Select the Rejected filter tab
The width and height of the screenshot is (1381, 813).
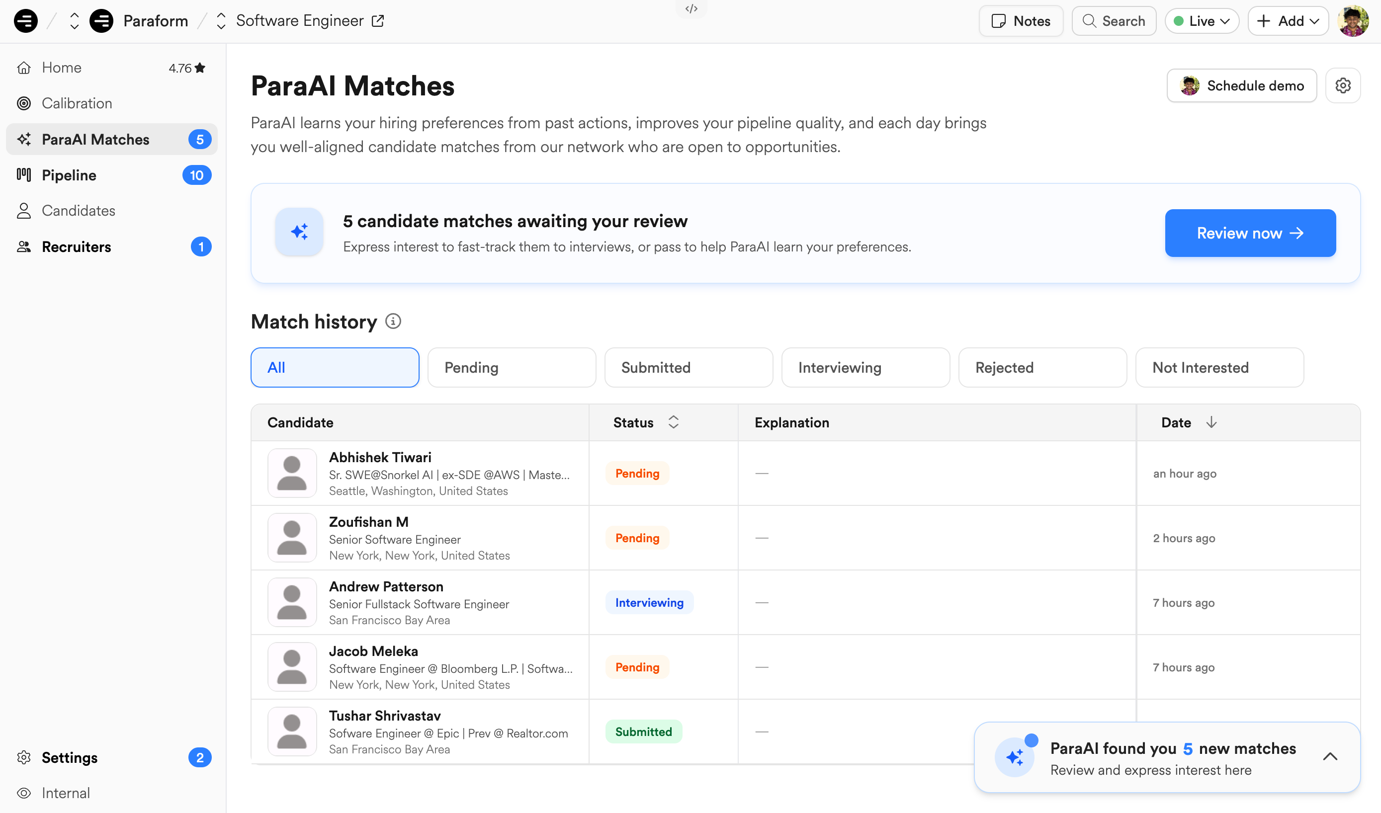(x=1043, y=368)
